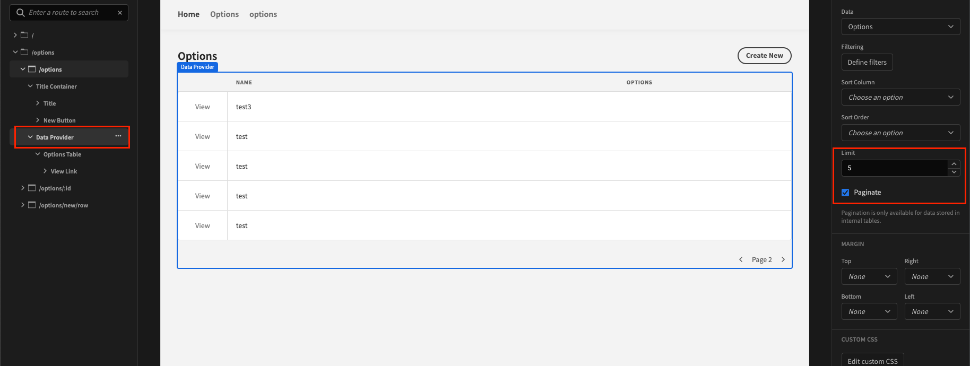The height and width of the screenshot is (366, 970).
Task: Select the /options/:id screen icon
Action: point(32,188)
